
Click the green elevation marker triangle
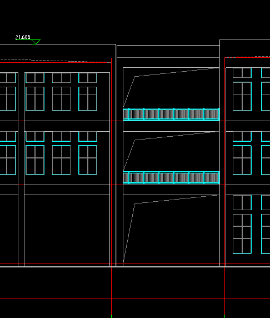pos(36,42)
